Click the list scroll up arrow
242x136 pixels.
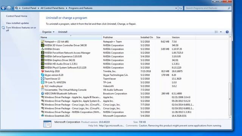230,37
